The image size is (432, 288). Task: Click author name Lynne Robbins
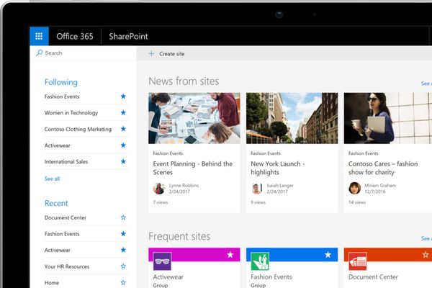(x=184, y=186)
